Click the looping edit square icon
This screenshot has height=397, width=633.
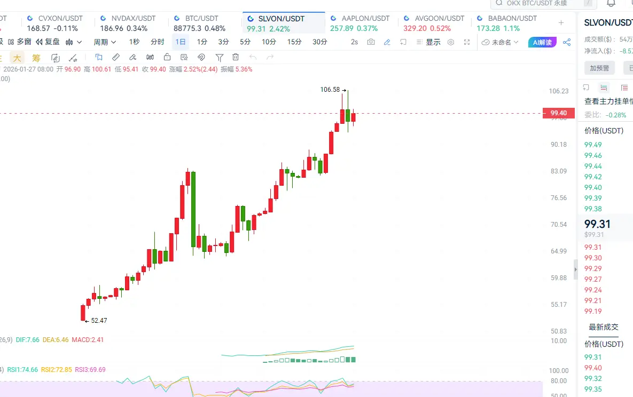coord(56,58)
